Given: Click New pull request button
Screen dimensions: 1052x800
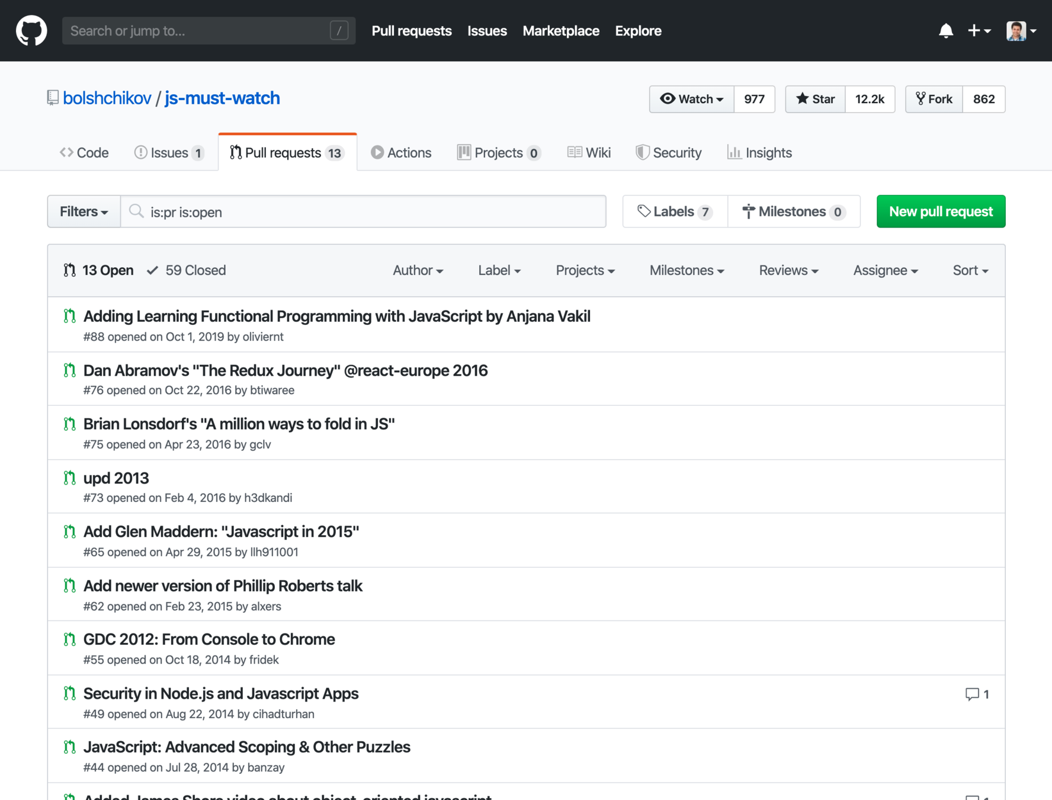Looking at the screenshot, I should (x=941, y=212).
